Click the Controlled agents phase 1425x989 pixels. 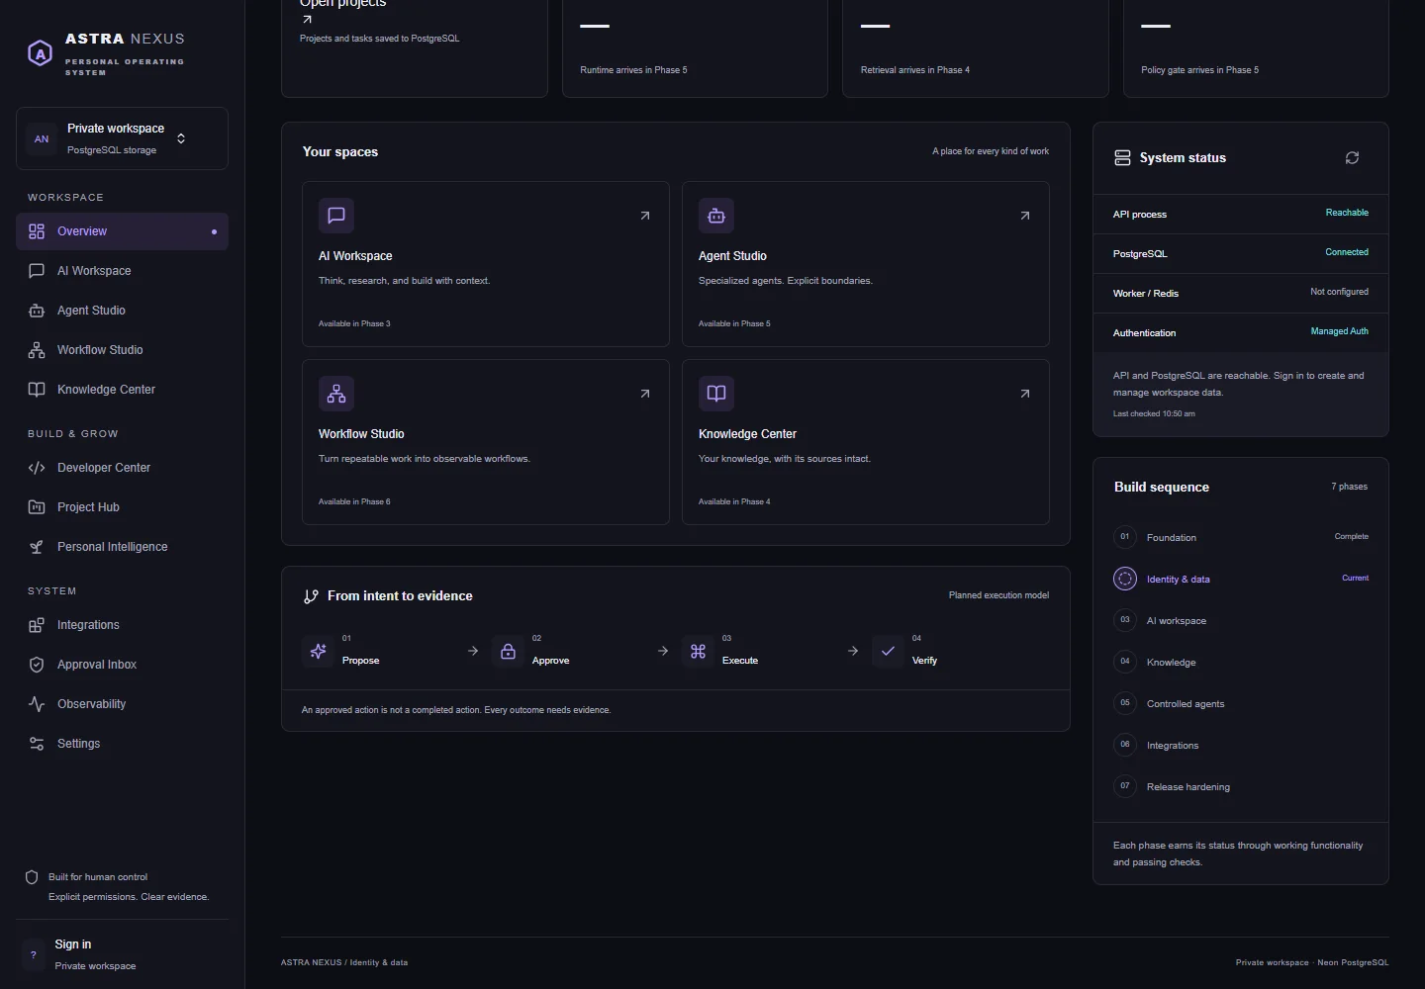click(x=1241, y=703)
